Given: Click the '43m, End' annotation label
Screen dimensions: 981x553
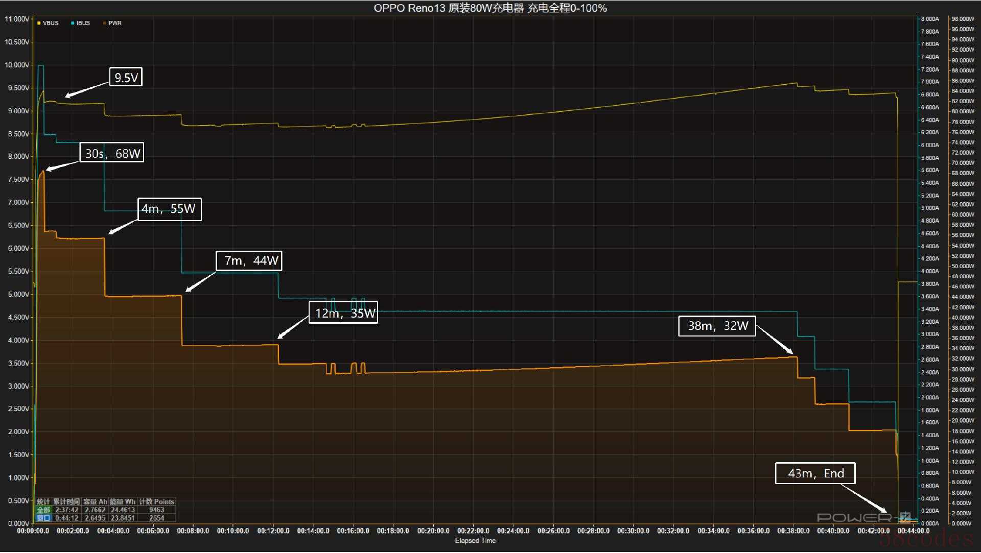Looking at the screenshot, I should [x=815, y=473].
